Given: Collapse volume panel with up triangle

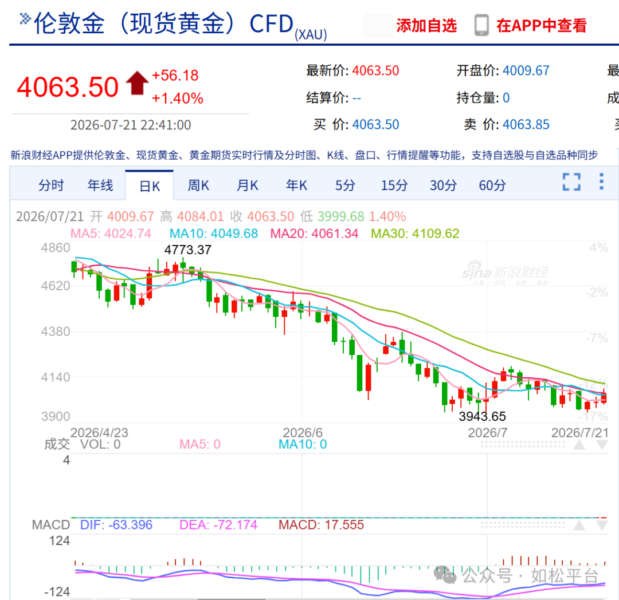Looking at the screenshot, I should 579,445.
